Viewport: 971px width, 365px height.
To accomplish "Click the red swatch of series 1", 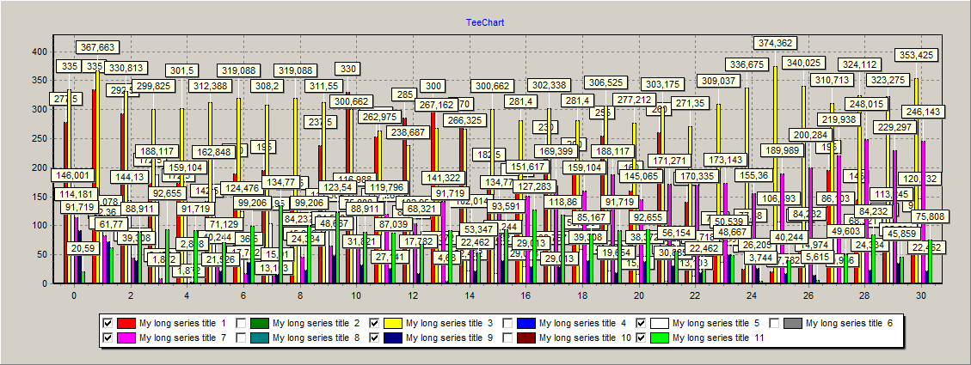I will (x=126, y=323).
